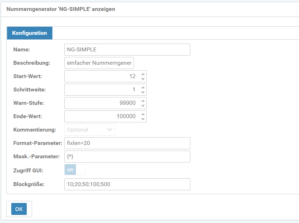This screenshot has width=299, height=223.
Task: Lower the Ende-Wert using down arrow
Action: (x=143, y=119)
